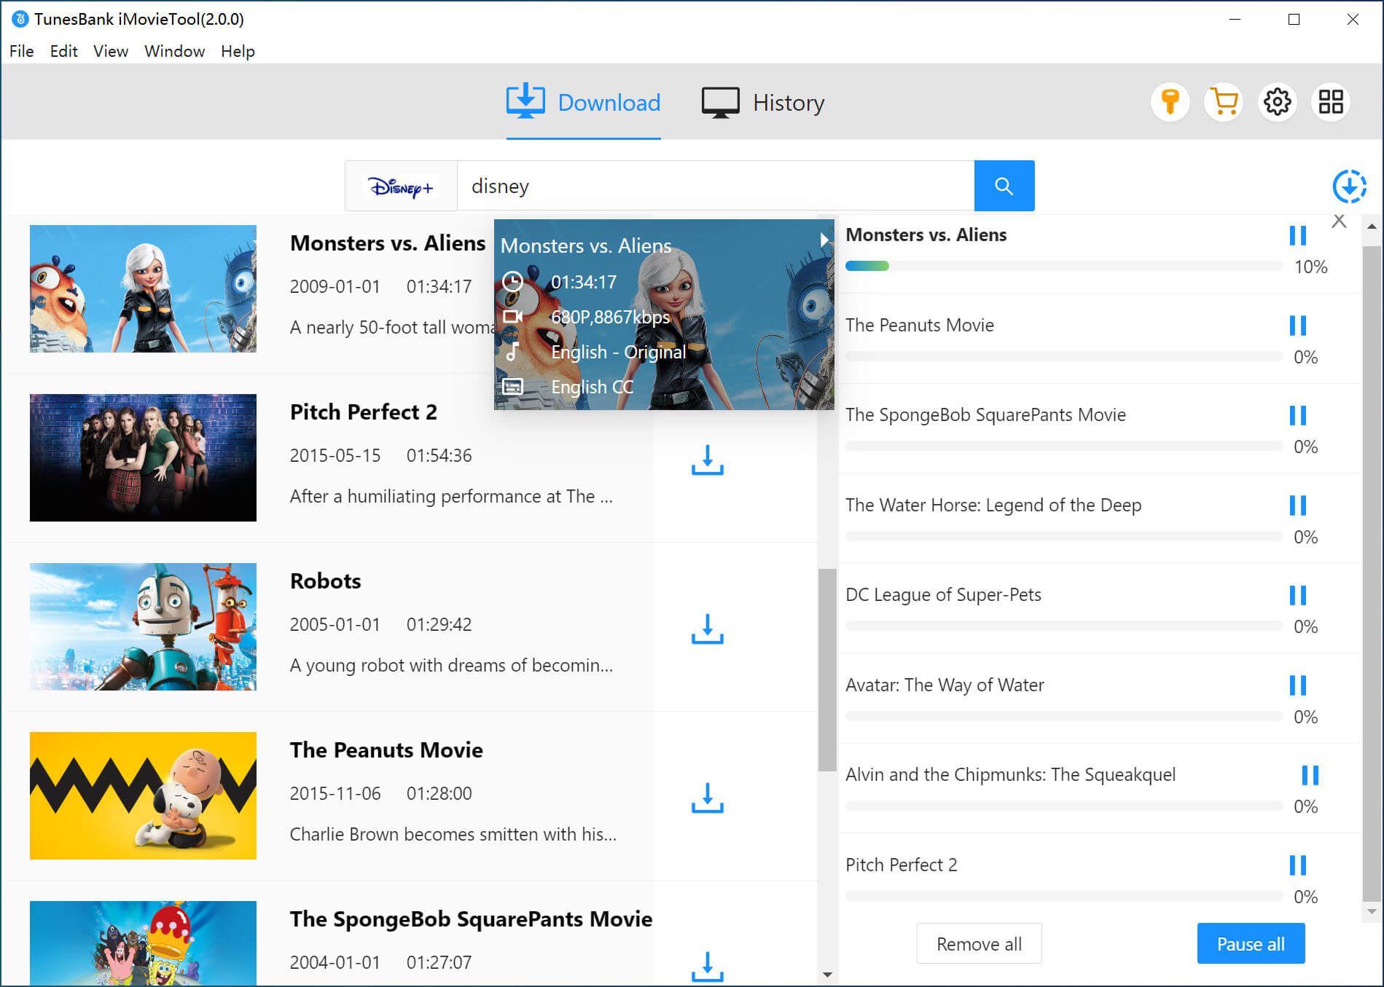Click the Pause all button
Viewport: 1384px width, 987px height.
pos(1251,944)
